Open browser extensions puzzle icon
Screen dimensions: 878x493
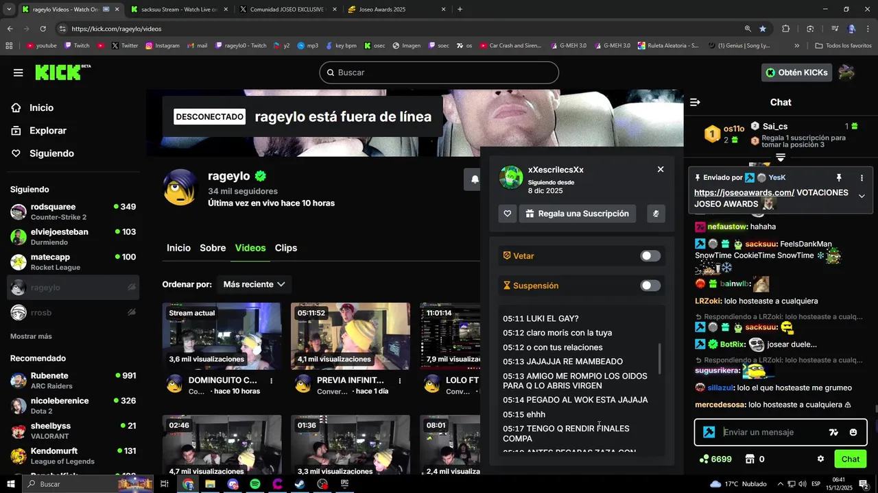786,29
